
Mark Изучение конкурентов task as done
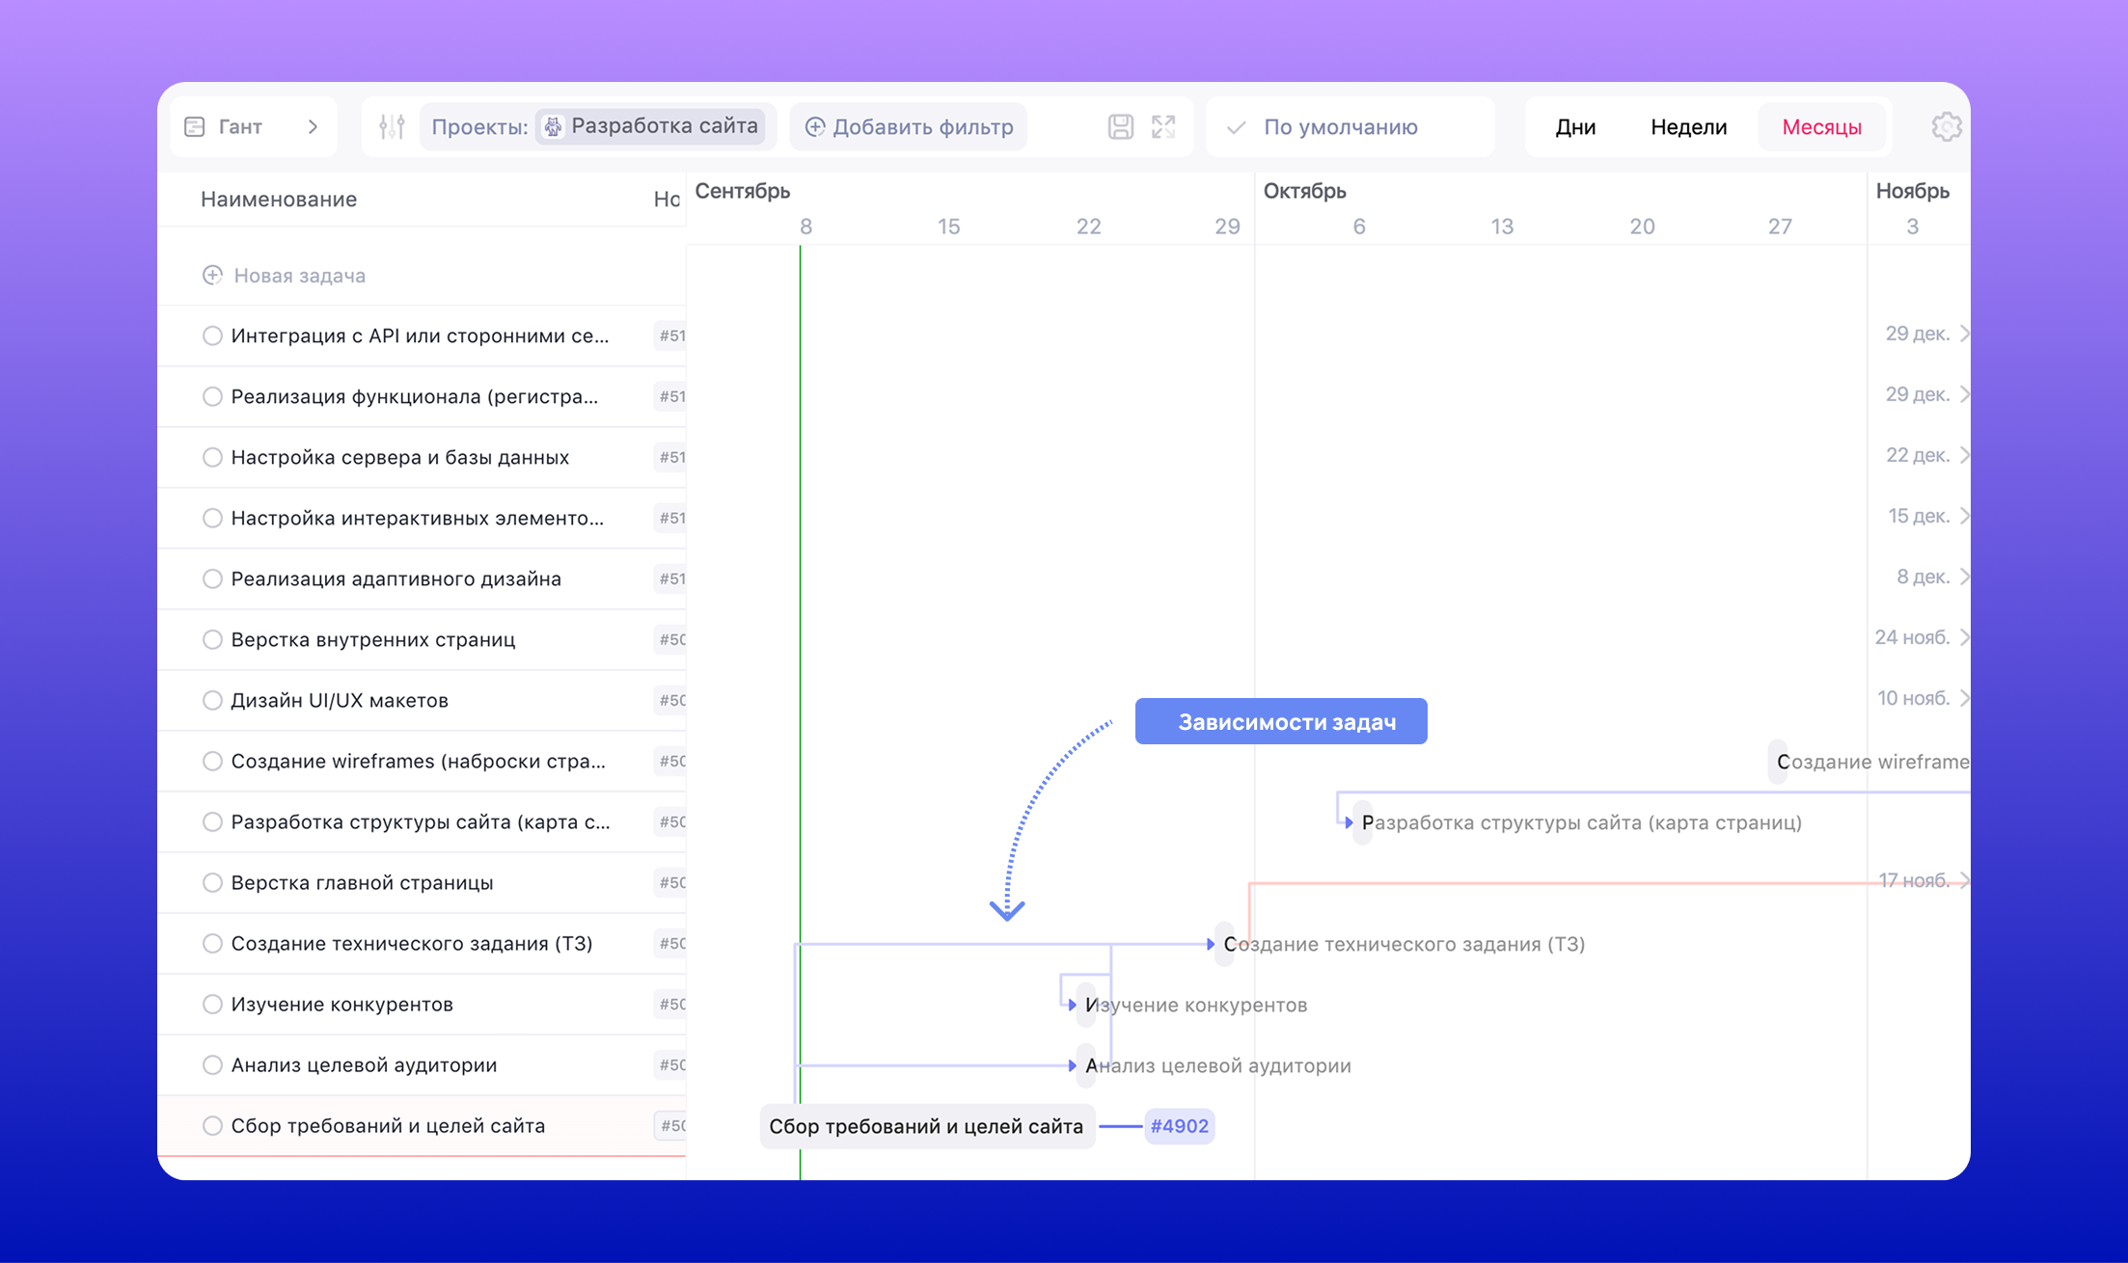(x=212, y=1004)
